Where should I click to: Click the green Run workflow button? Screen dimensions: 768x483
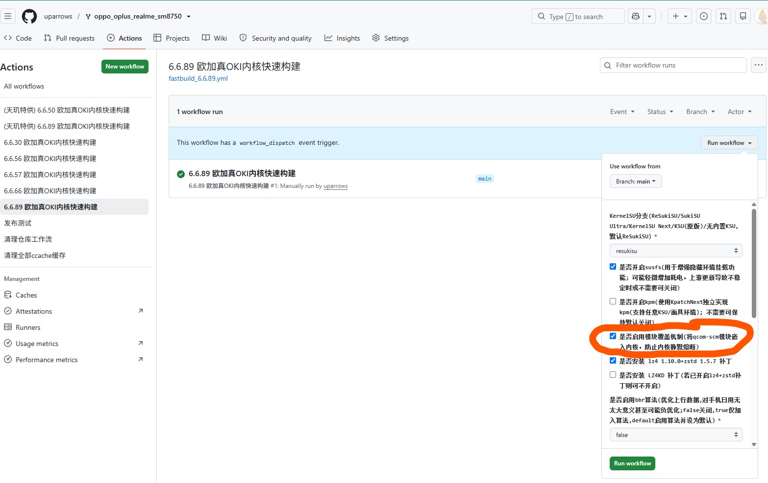(632, 463)
